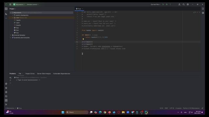
Task: Open the inspections widget showing one typo
Action: pyautogui.click(x=195, y=12)
